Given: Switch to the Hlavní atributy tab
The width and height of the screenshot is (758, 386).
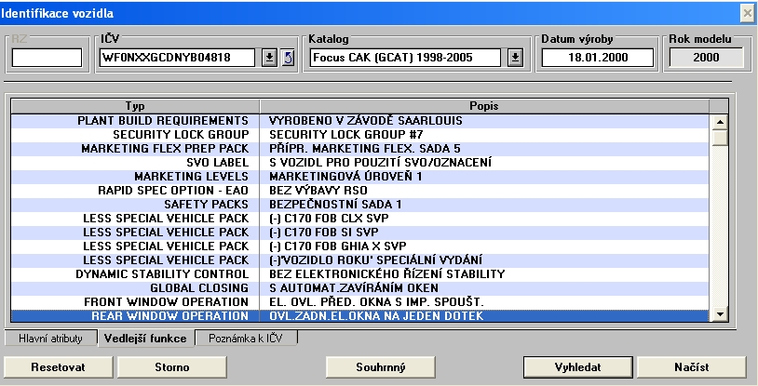Looking at the screenshot, I should [x=51, y=338].
